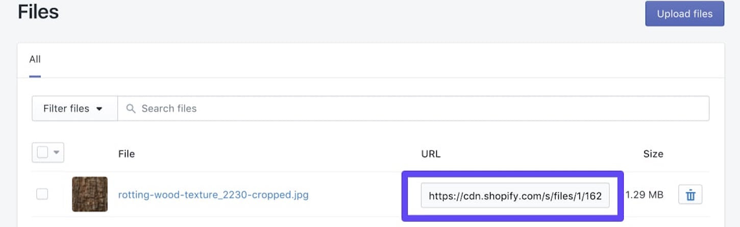Toggle the select-all checkbox in table header

click(43, 153)
